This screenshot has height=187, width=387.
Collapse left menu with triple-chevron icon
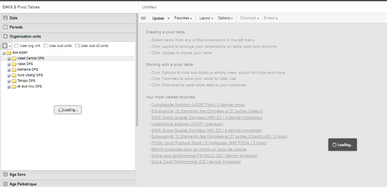[143, 18]
